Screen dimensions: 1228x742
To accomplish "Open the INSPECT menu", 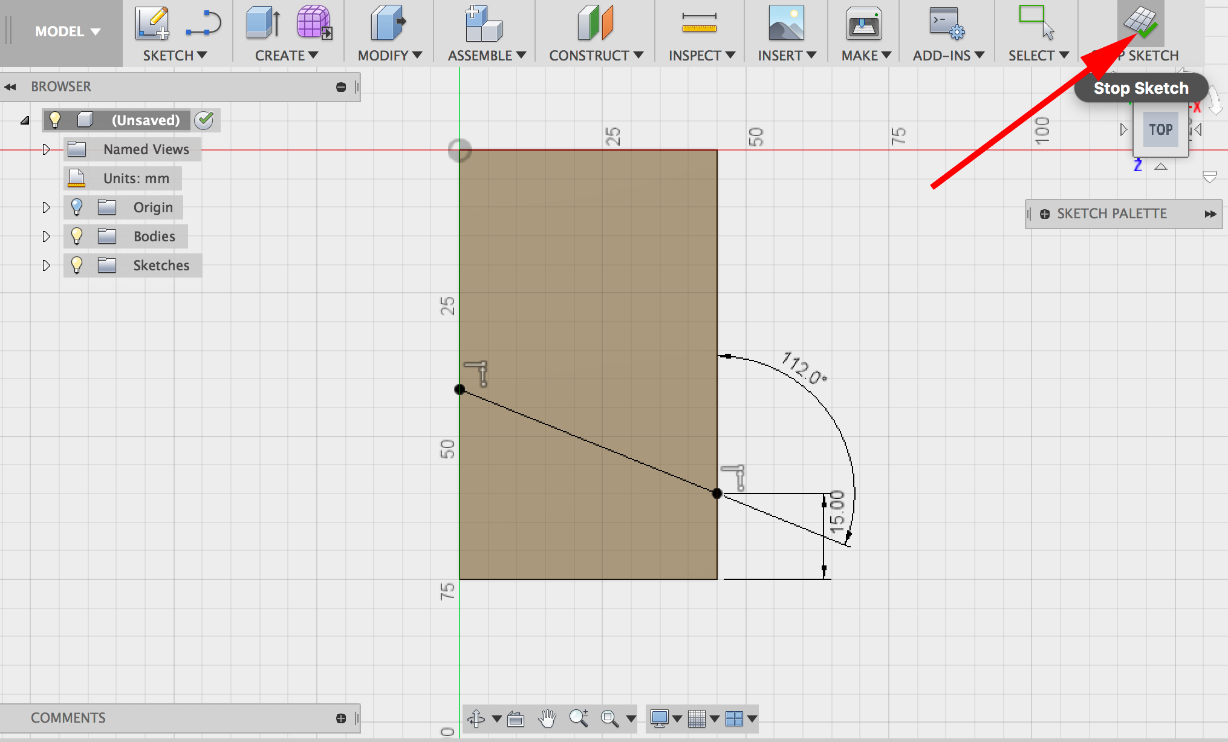I will pyautogui.click(x=701, y=56).
